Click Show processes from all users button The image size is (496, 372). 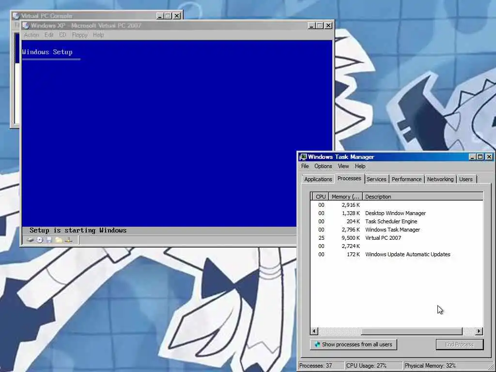(353, 344)
